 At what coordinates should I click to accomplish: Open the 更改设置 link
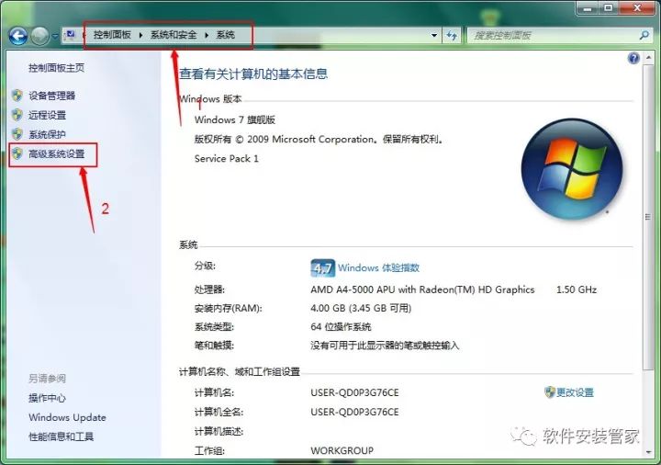click(x=575, y=392)
